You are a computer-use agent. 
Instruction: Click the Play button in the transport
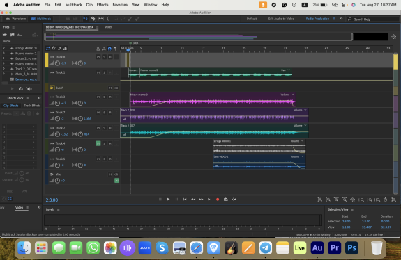coord(168,200)
